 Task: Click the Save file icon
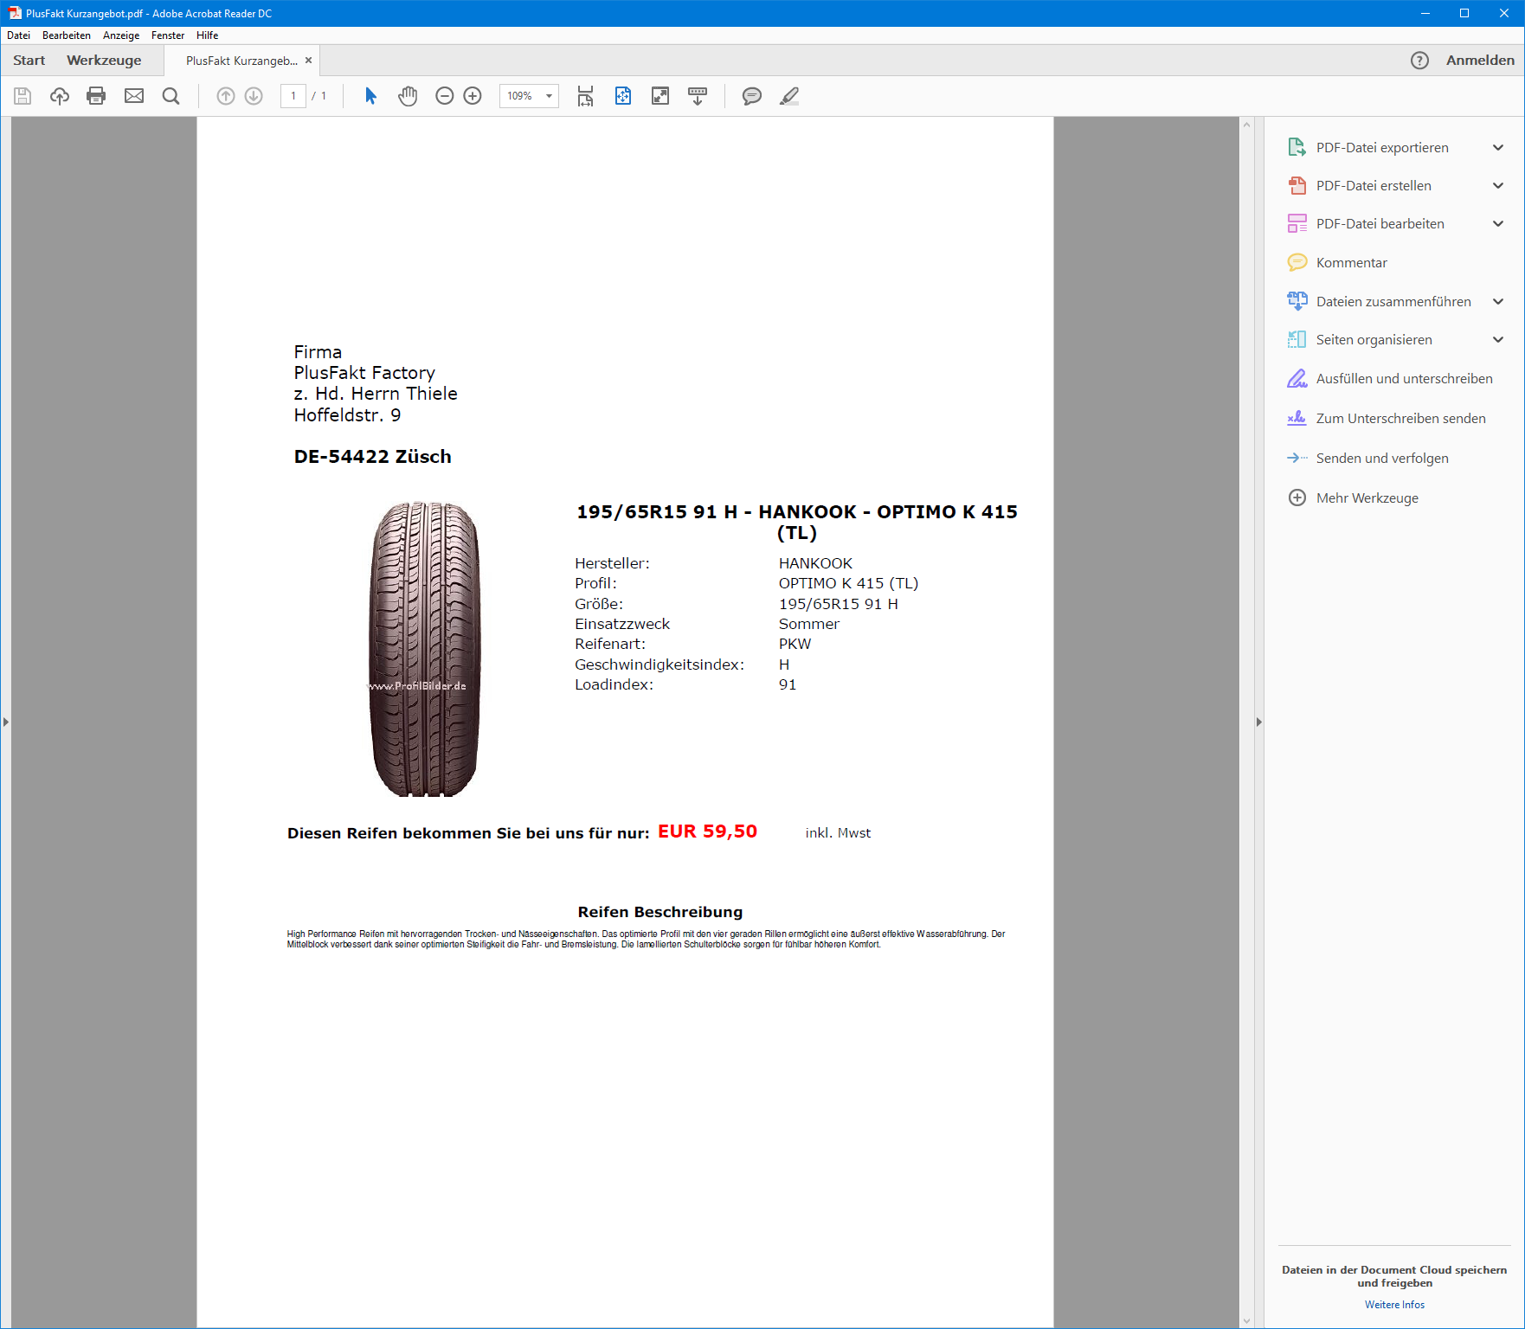23,96
